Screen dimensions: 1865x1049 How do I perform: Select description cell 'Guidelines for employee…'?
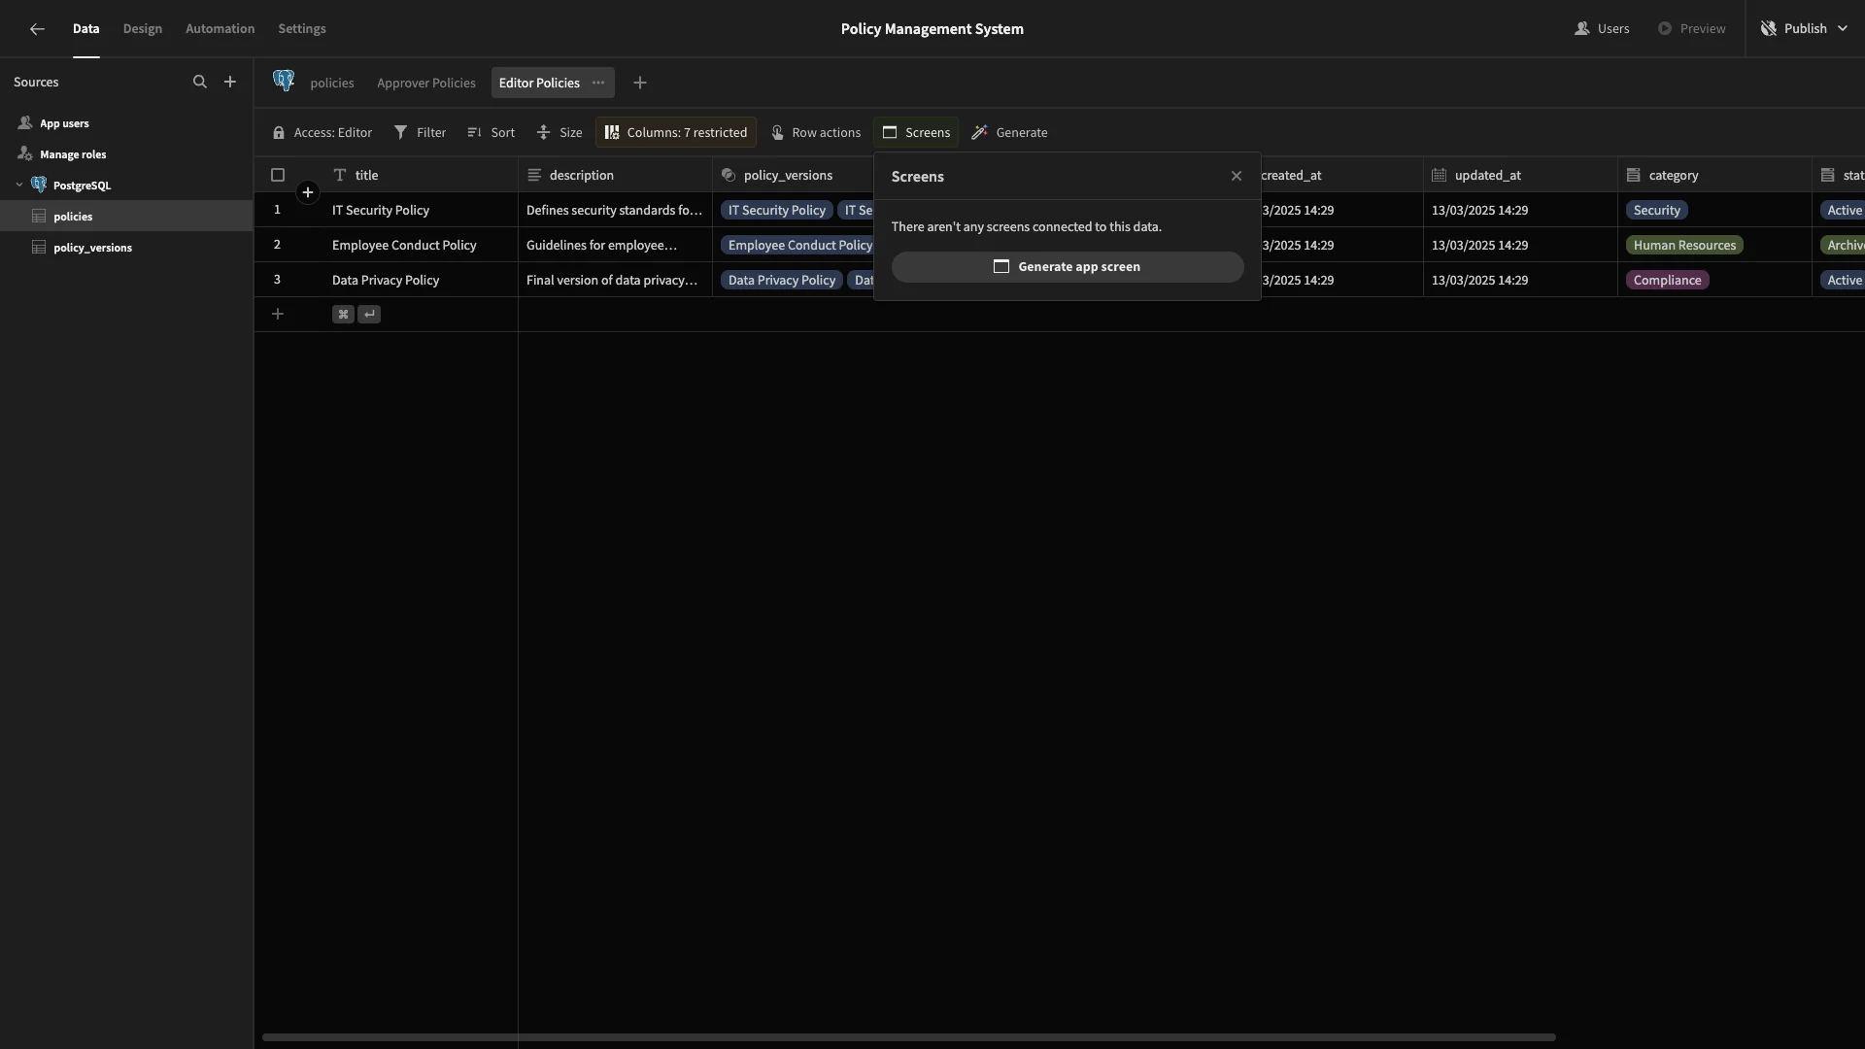pos(615,245)
